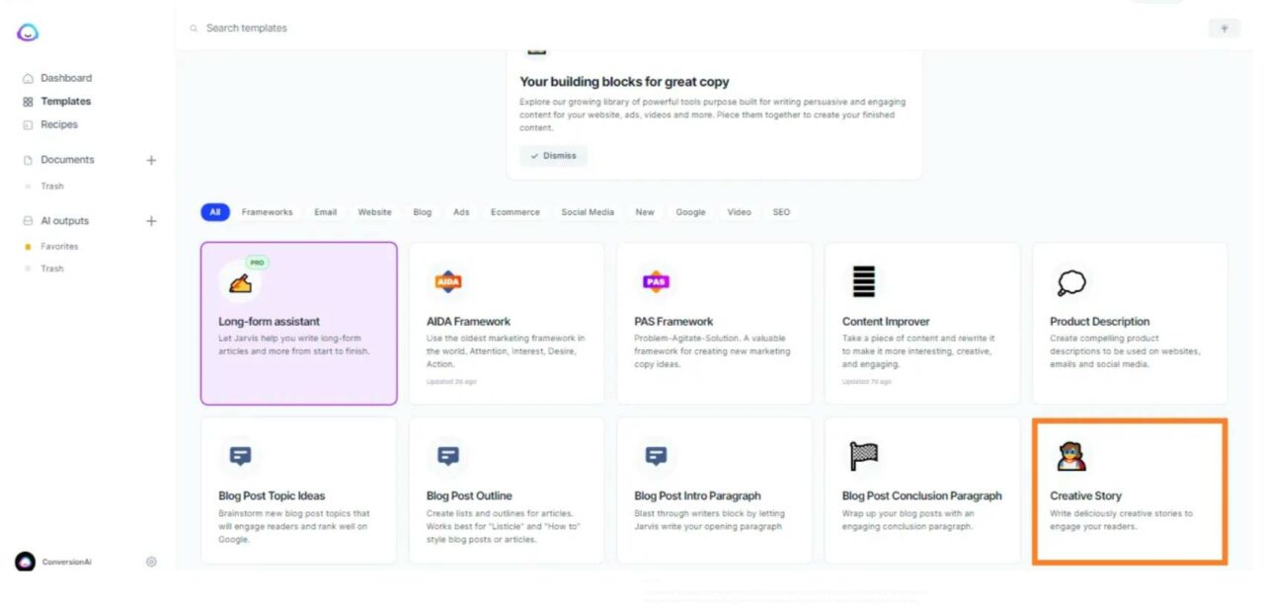Click the plus icon next to AI outputs
The height and width of the screenshot is (606, 1264).
(151, 220)
